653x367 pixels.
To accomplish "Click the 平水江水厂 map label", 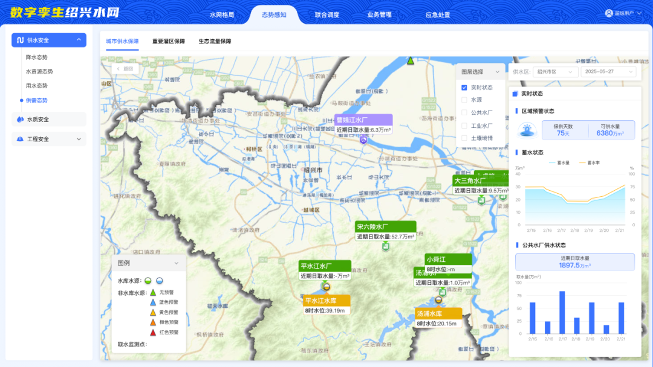I will (325, 270).
